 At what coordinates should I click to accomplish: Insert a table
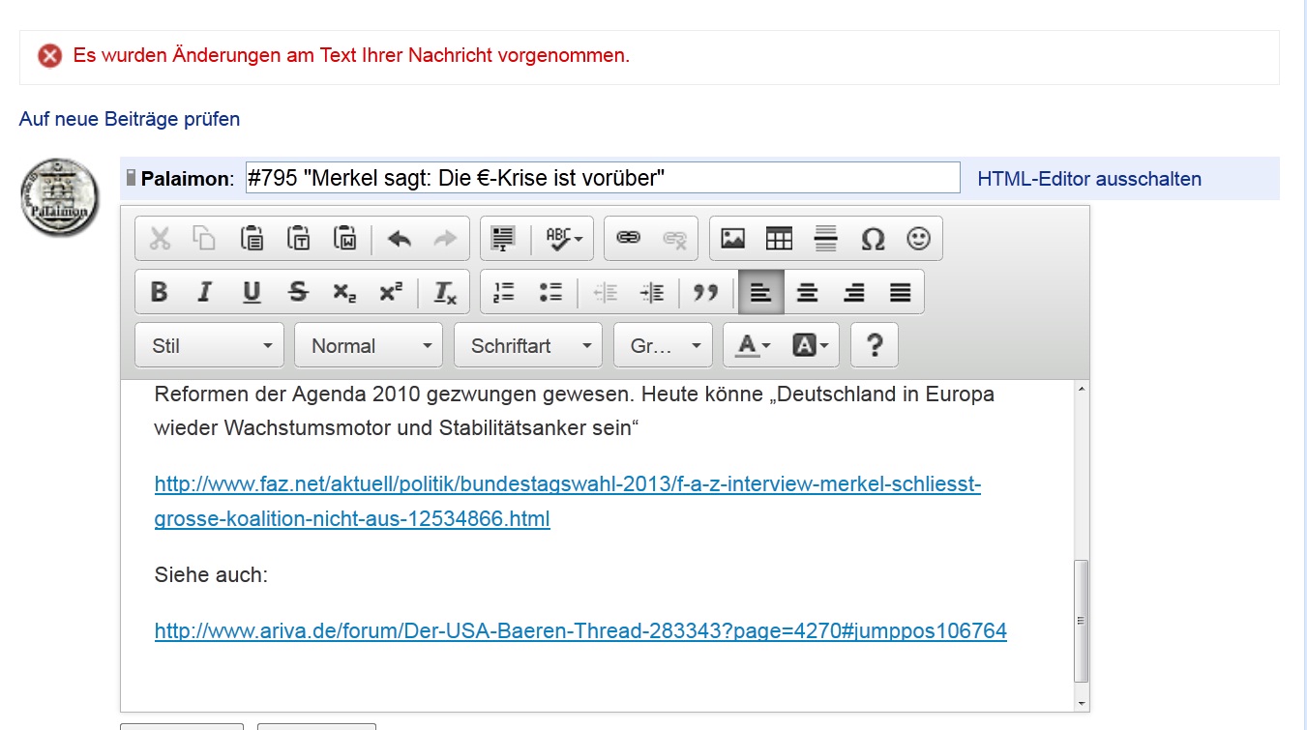coord(779,239)
